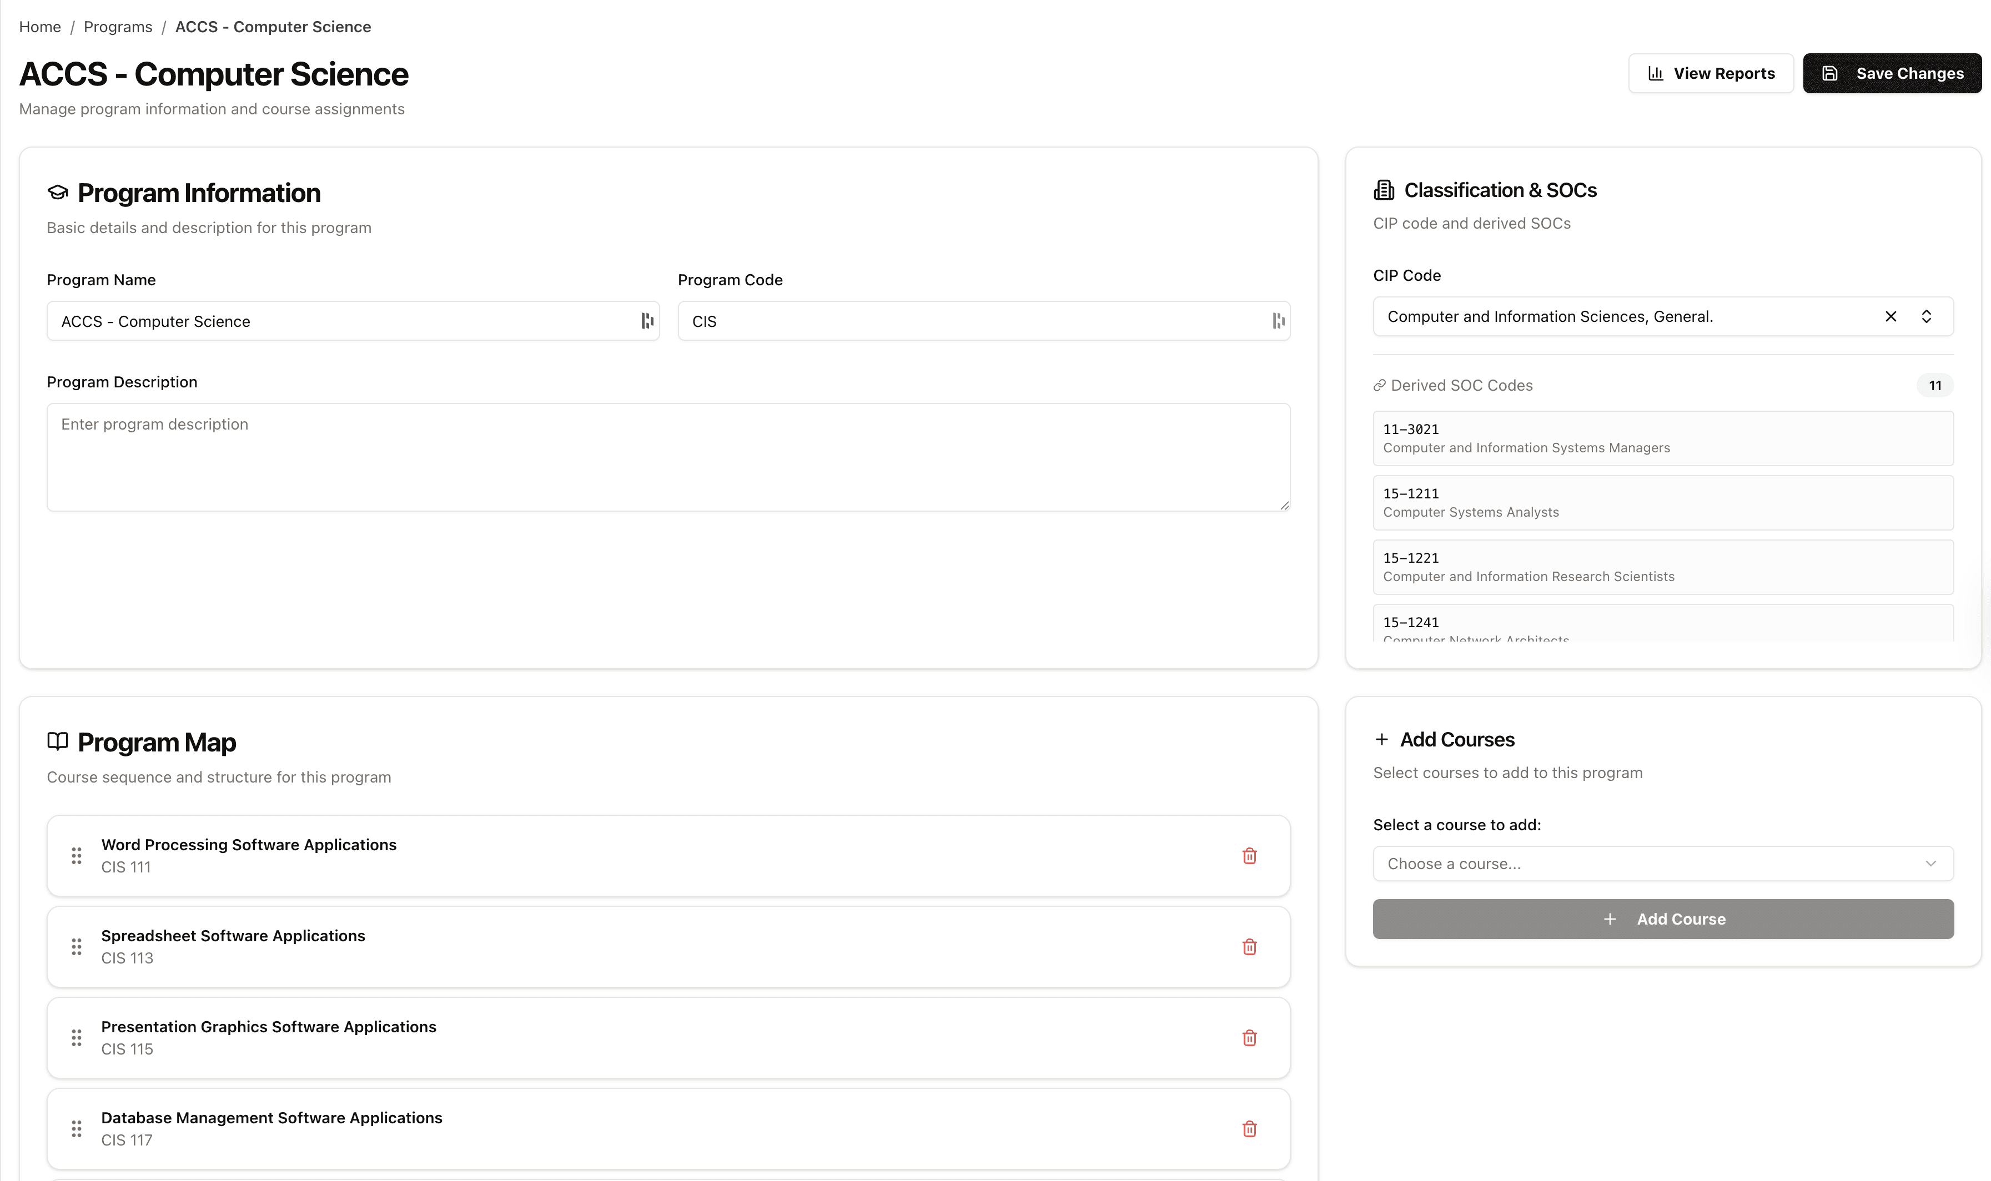
Task: Remove Database Management Software Applications via trash icon
Action: (x=1249, y=1128)
